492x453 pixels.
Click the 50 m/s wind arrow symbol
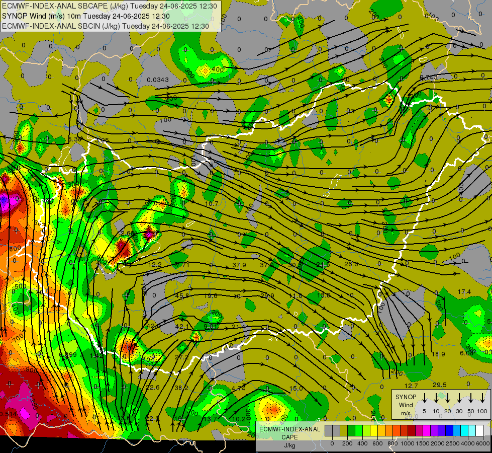tap(471, 398)
